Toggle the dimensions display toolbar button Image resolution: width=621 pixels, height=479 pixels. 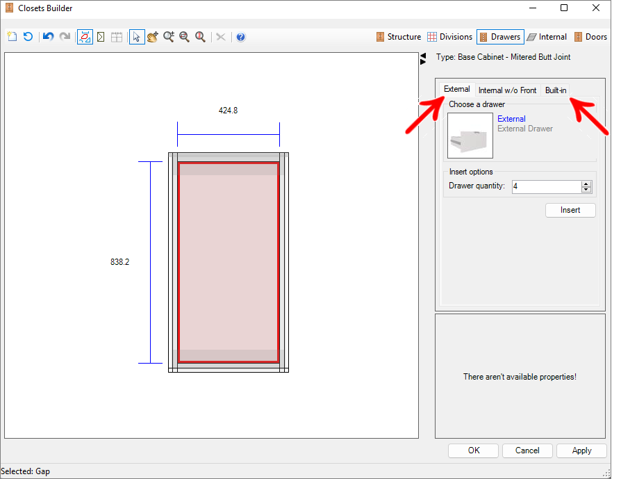(85, 37)
